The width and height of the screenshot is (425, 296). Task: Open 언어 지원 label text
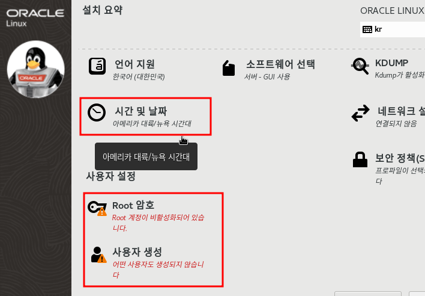(134, 64)
